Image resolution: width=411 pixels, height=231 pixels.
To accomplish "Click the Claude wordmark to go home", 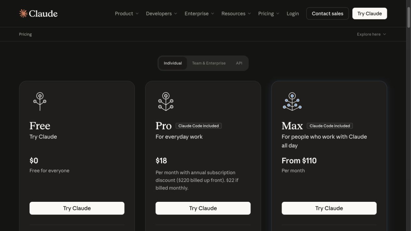I will click(43, 14).
